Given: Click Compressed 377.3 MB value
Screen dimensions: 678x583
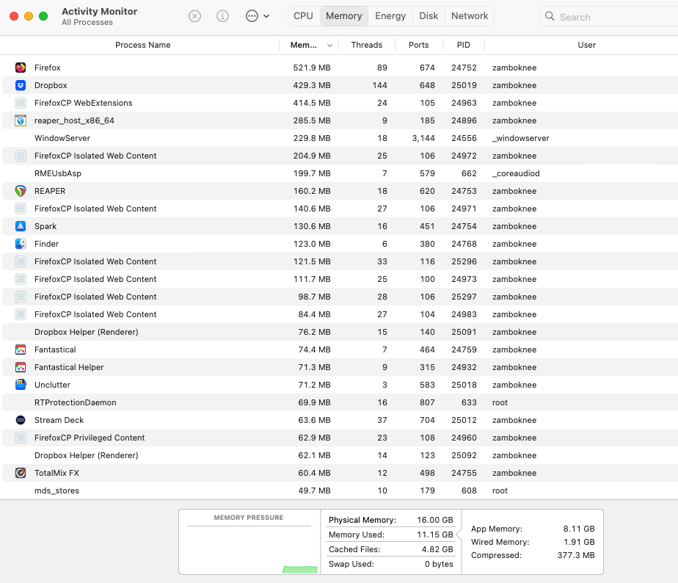Looking at the screenshot, I should [x=576, y=555].
